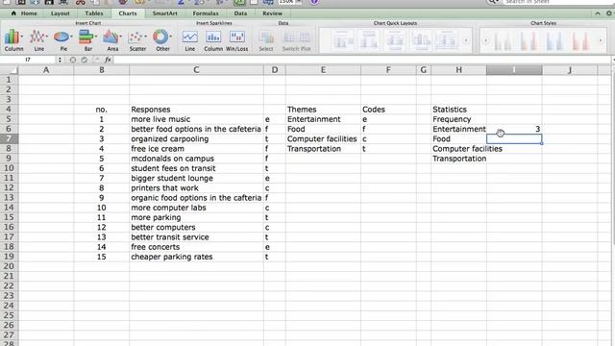615x346 pixels.
Task: Select column C header
Action: (x=196, y=70)
